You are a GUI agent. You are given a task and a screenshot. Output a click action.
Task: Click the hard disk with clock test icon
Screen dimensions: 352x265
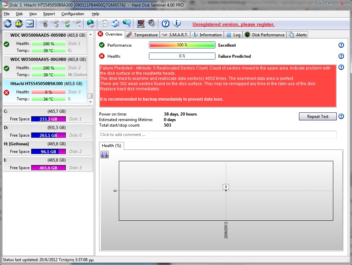[x=55, y=23]
